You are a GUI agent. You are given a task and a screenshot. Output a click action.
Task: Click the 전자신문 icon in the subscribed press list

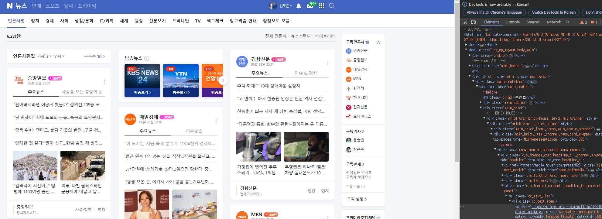pos(349,107)
